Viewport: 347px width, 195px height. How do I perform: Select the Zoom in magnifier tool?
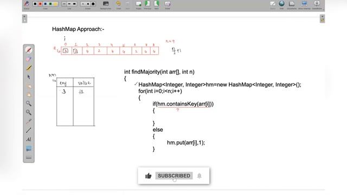[x=29, y=103]
